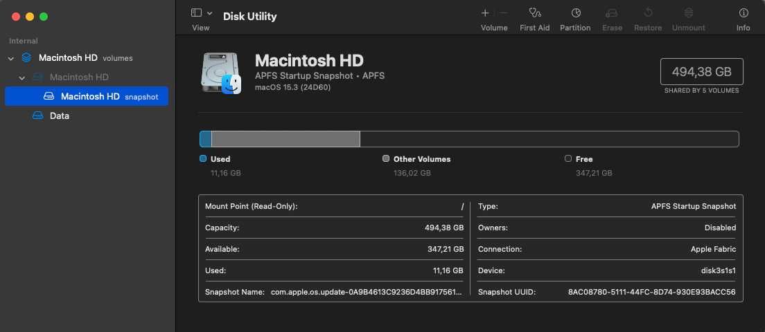Zoom the window with the green button
Image resolution: width=765 pixels, height=332 pixels.
pyautogui.click(x=44, y=17)
